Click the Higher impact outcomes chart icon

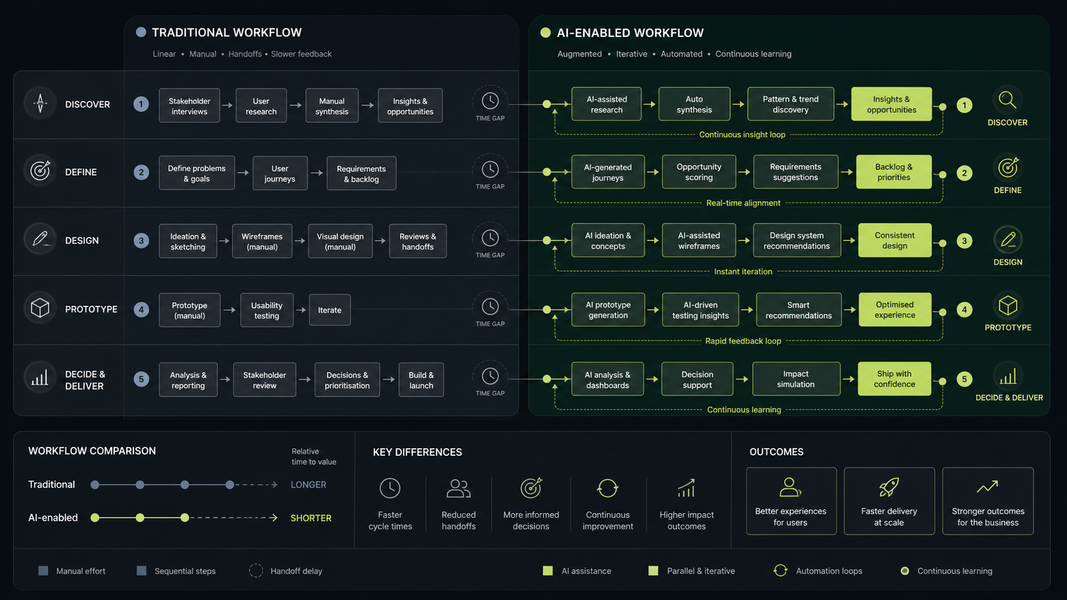point(686,488)
